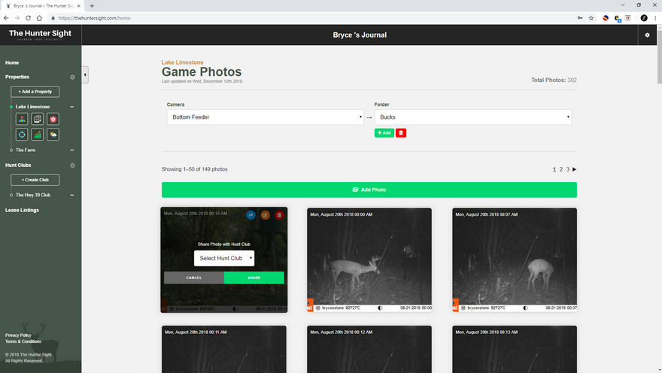662x373 pixels.
Task: Open Lease Listings in the sidebar
Action: pos(22,210)
